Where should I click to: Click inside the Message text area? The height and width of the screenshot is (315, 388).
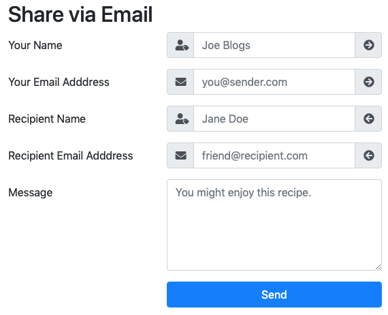click(x=274, y=225)
